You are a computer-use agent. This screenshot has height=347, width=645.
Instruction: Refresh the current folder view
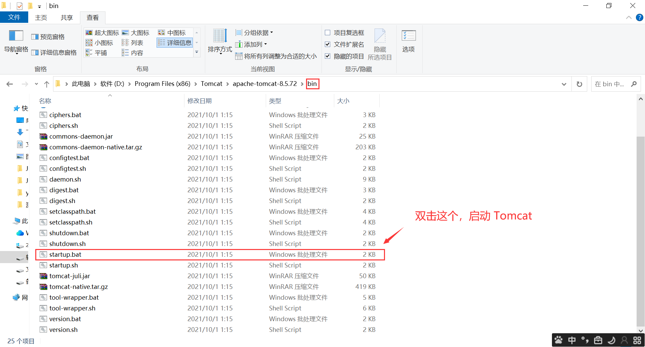click(x=579, y=84)
